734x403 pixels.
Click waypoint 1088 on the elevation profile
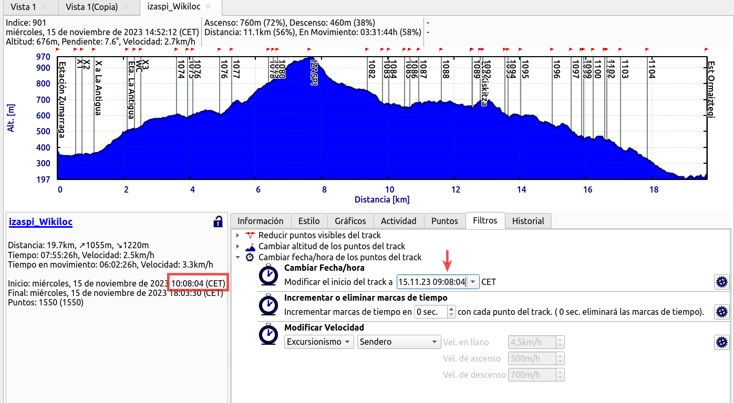click(x=446, y=70)
